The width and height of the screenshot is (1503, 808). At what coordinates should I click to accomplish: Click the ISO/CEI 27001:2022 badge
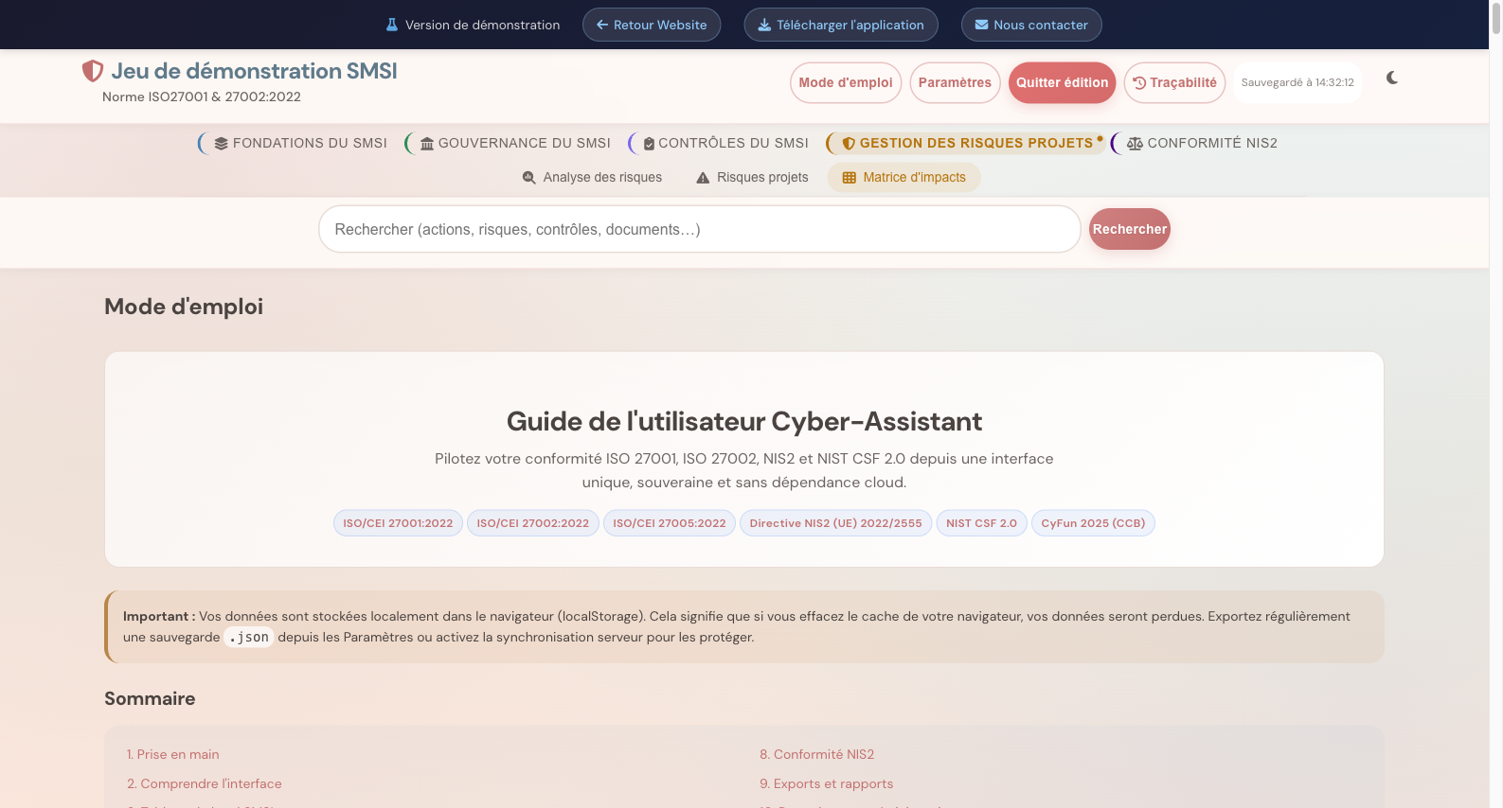[x=398, y=523]
